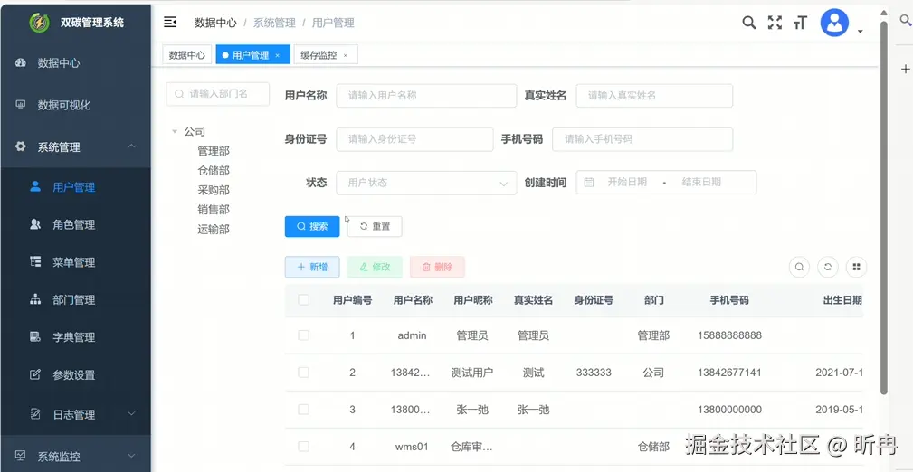Click the 用户管理 person icon in sidebar

[35, 186]
